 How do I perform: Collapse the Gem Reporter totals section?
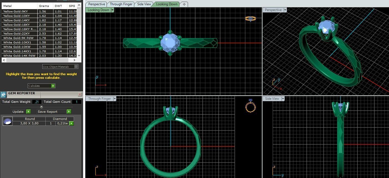point(42,107)
